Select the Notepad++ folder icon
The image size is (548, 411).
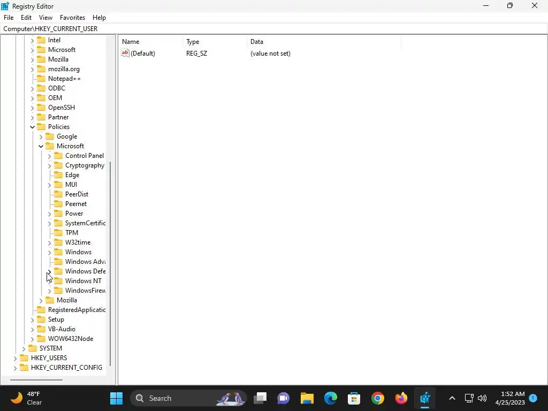(x=41, y=79)
